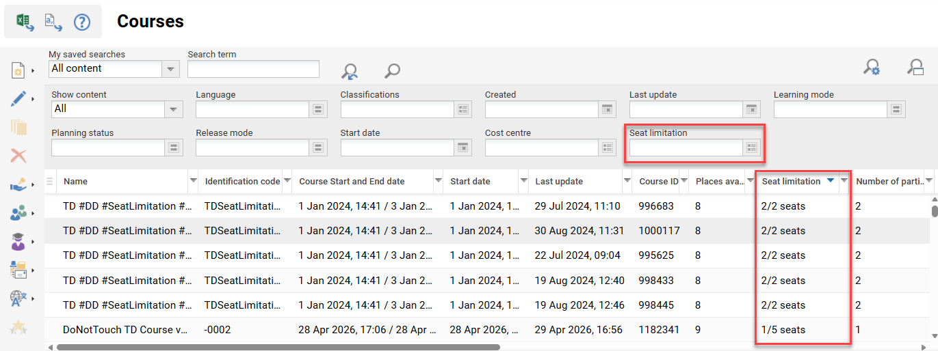Image resolution: width=938 pixels, height=351 pixels.
Task: Open the mail notifications sidebar icon
Action: coord(18,270)
